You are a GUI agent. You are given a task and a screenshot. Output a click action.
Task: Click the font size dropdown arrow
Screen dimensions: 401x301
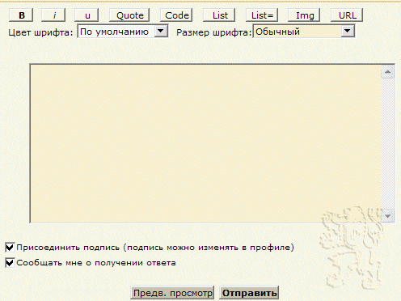pyautogui.click(x=348, y=32)
